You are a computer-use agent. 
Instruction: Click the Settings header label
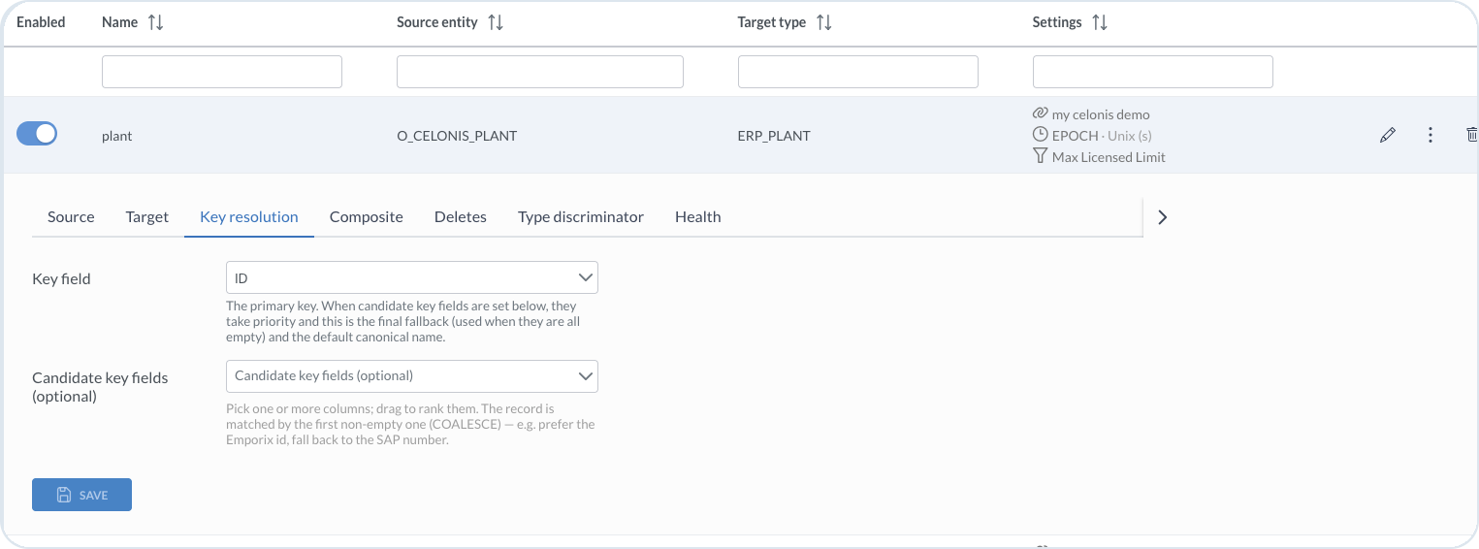point(1057,22)
